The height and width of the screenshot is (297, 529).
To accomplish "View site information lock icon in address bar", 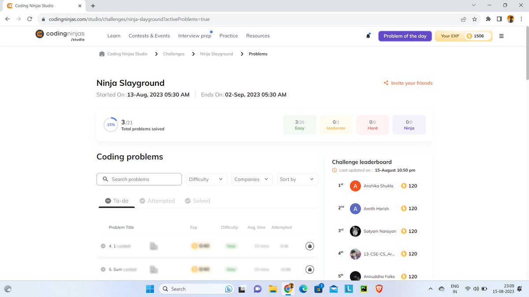I will pos(43,19).
